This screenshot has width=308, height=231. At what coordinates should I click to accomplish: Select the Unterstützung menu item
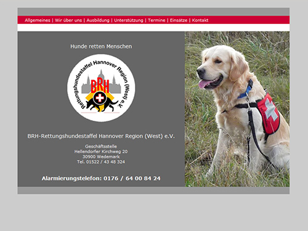pos(129,20)
